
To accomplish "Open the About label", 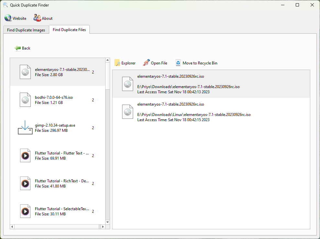I will 47,18.
